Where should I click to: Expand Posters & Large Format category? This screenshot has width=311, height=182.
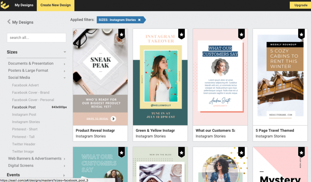(x=65, y=71)
